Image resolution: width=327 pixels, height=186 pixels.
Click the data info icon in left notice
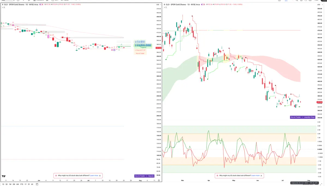pyautogui.click(x=56, y=176)
